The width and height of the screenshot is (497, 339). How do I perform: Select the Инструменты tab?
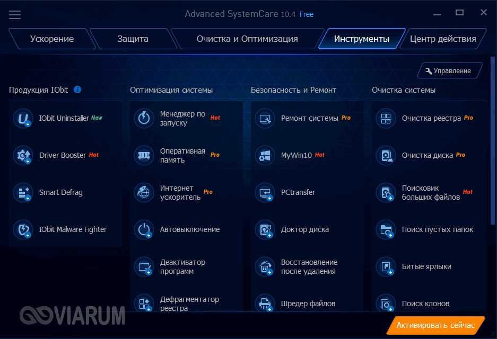pyautogui.click(x=362, y=39)
